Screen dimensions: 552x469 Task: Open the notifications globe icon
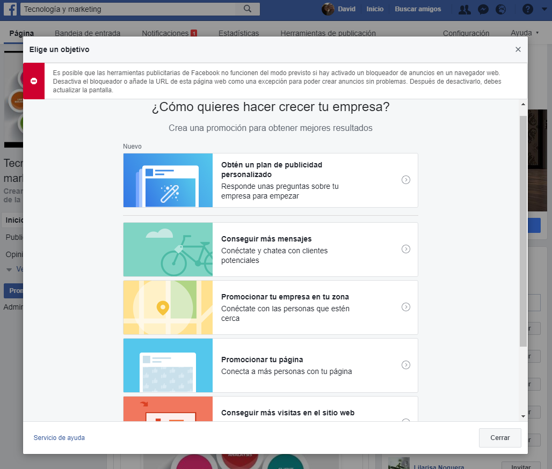[x=500, y=9]
